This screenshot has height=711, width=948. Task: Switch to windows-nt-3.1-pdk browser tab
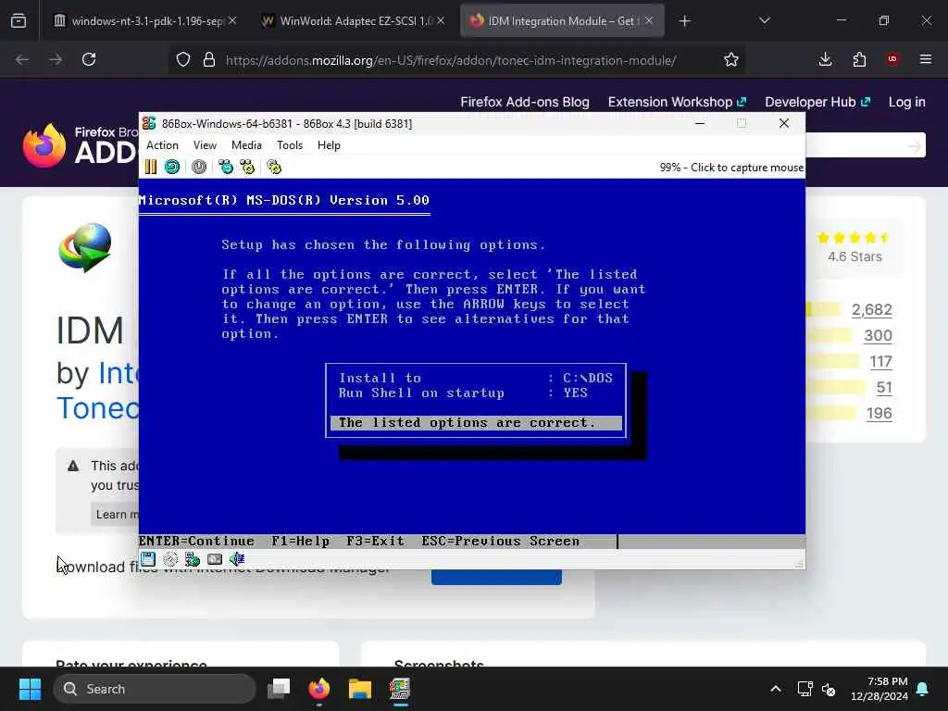click(x=144, y=20)
